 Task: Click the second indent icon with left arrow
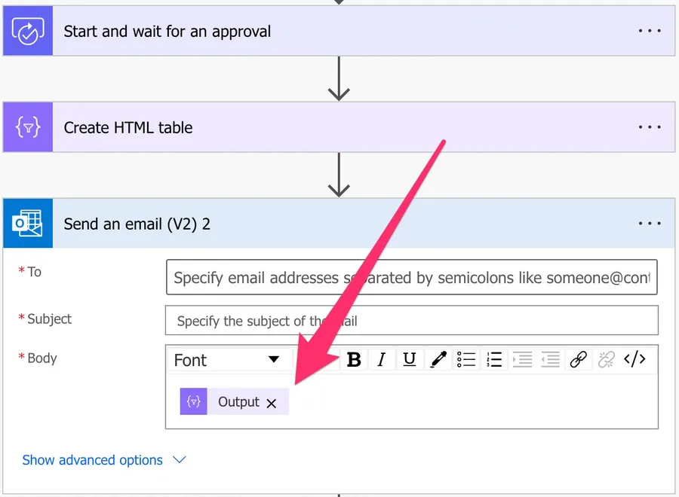pos(550,360)
